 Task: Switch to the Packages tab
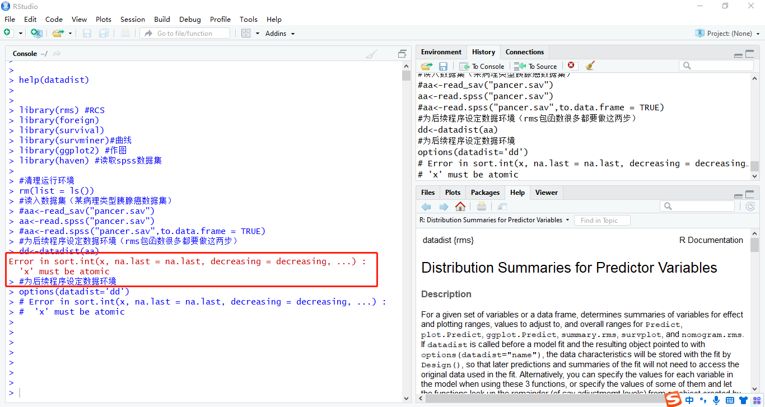tap(485, 192)
